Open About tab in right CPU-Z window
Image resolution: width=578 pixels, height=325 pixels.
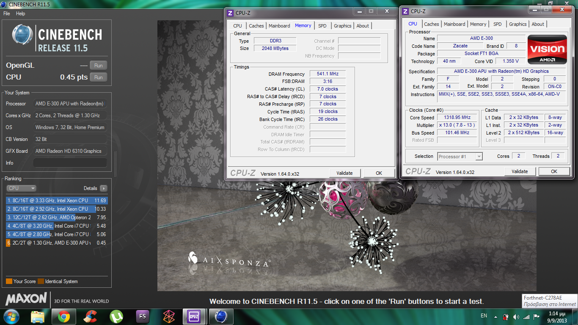pos(538,24)
